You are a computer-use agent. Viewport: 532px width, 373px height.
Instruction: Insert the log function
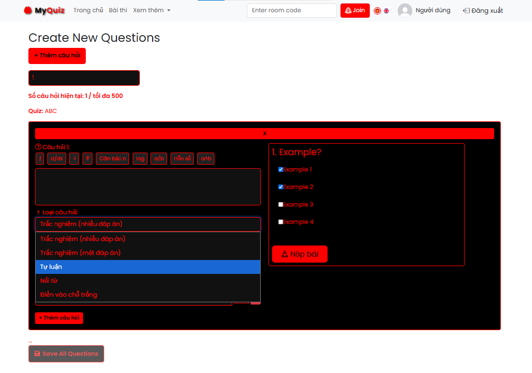click(140, 159)
